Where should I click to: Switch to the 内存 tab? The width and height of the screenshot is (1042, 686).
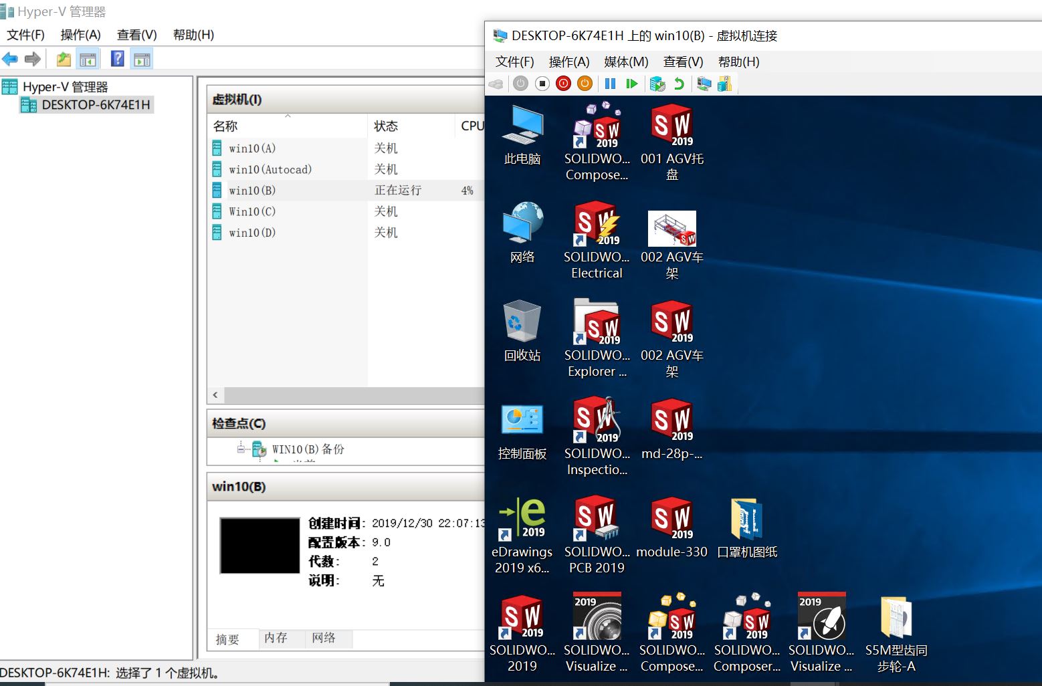276,638
